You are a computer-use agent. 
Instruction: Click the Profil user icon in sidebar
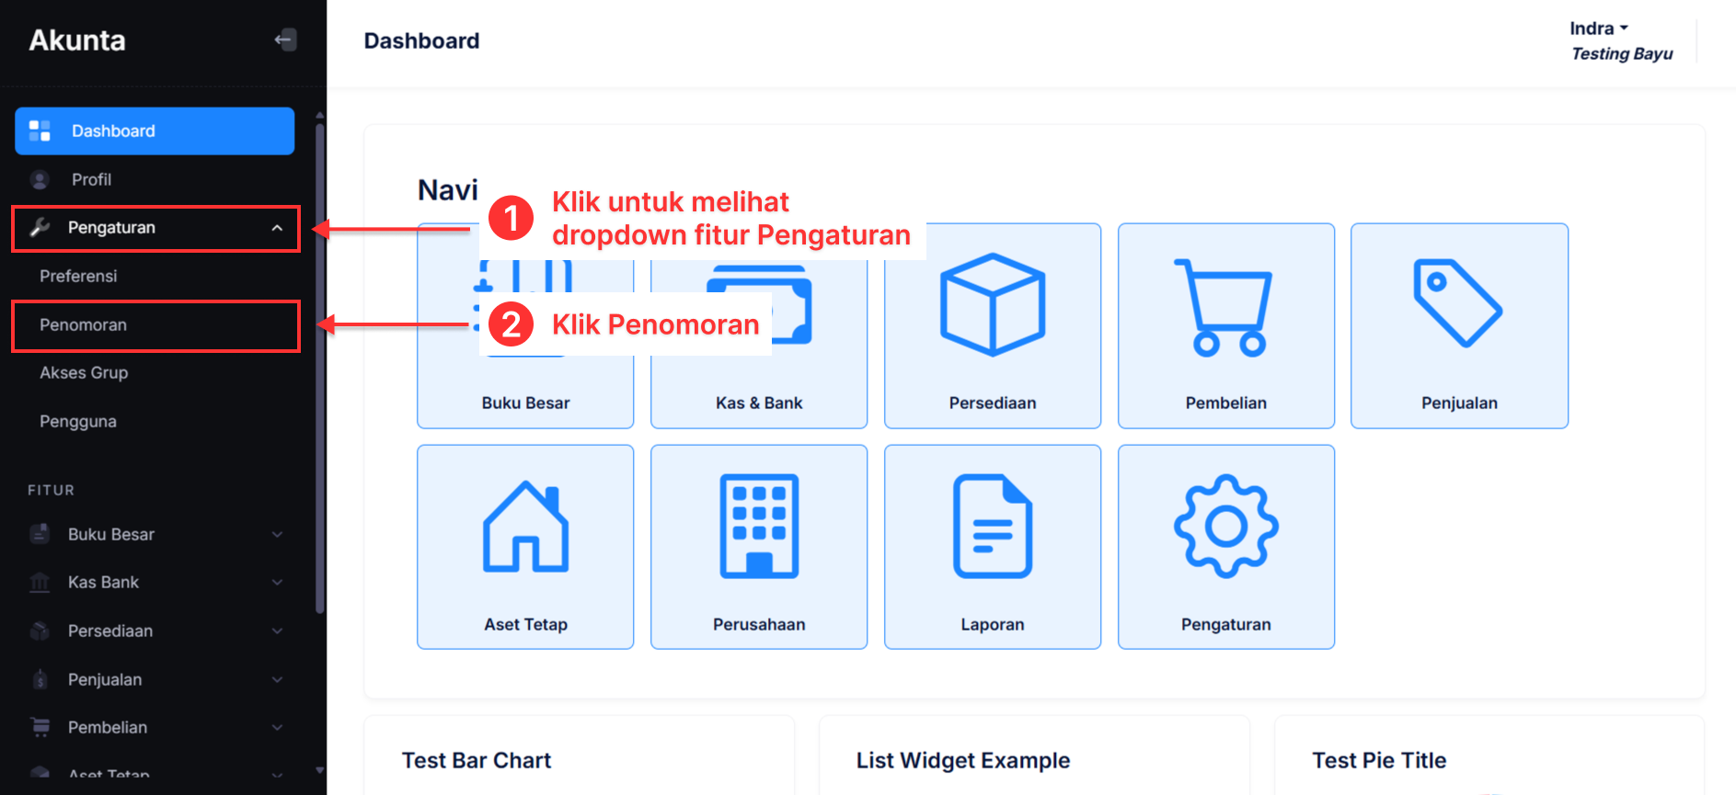pos(40,180)
